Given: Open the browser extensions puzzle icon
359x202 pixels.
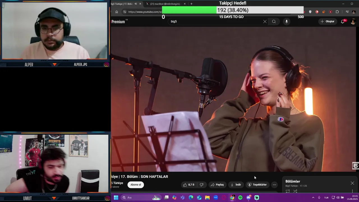Looking at the screenshot, I should 337,12.
